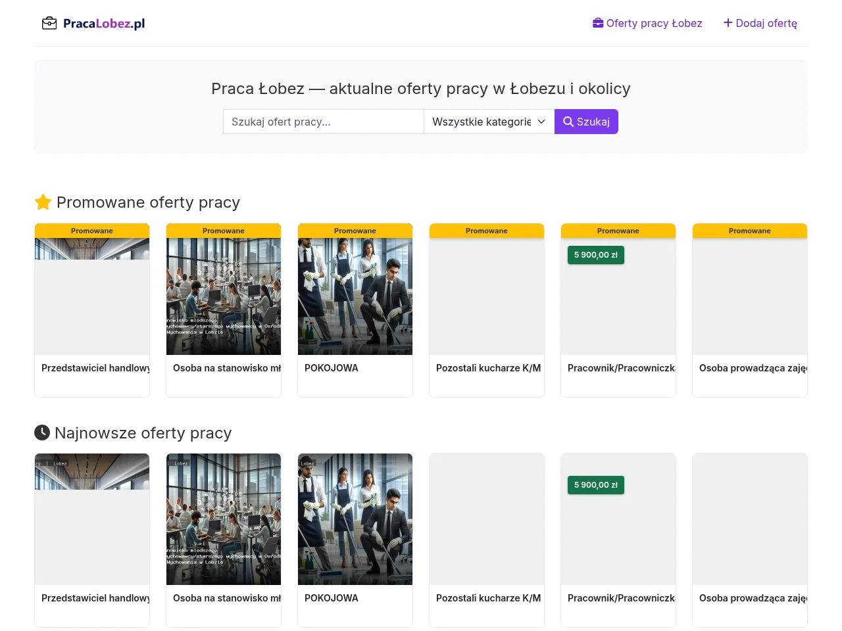Open newest Osoba prowadząca zajęcia card image
842x631 pixels.
point(750,519)
